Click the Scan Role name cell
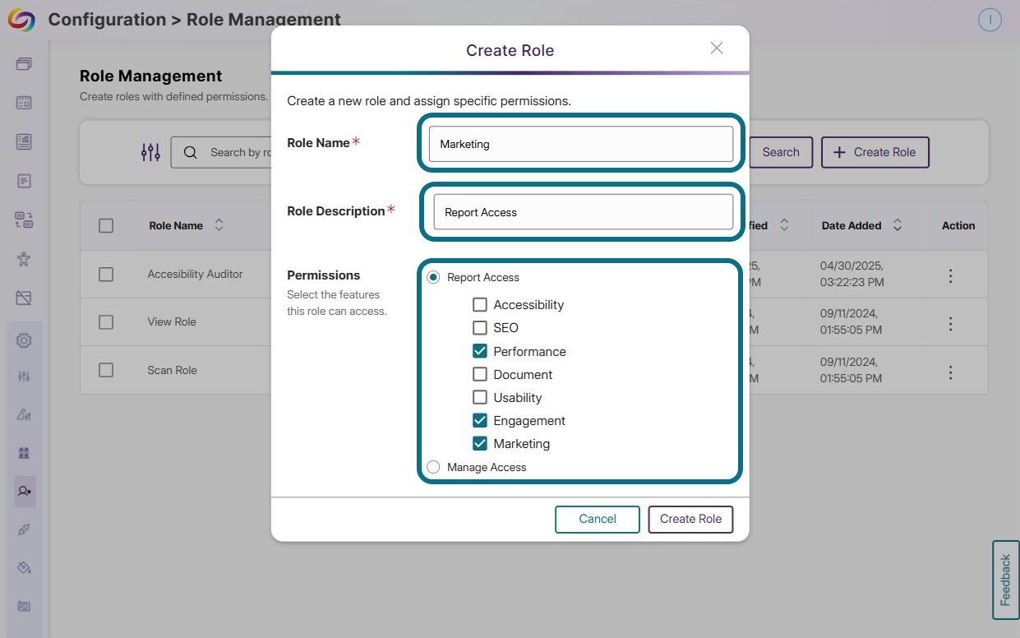This screenshot has height=638, width=1020. pyautogui.click(x=172, y=370)
